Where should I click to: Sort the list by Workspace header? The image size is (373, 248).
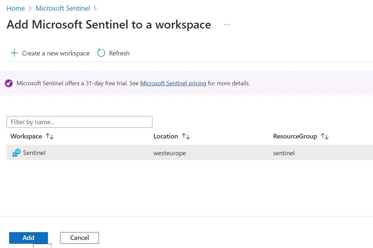click(x=26, y=136)
